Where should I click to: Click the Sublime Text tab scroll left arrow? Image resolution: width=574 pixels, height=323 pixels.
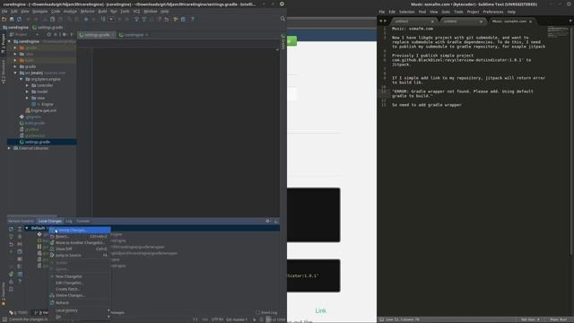pos(380,22)
